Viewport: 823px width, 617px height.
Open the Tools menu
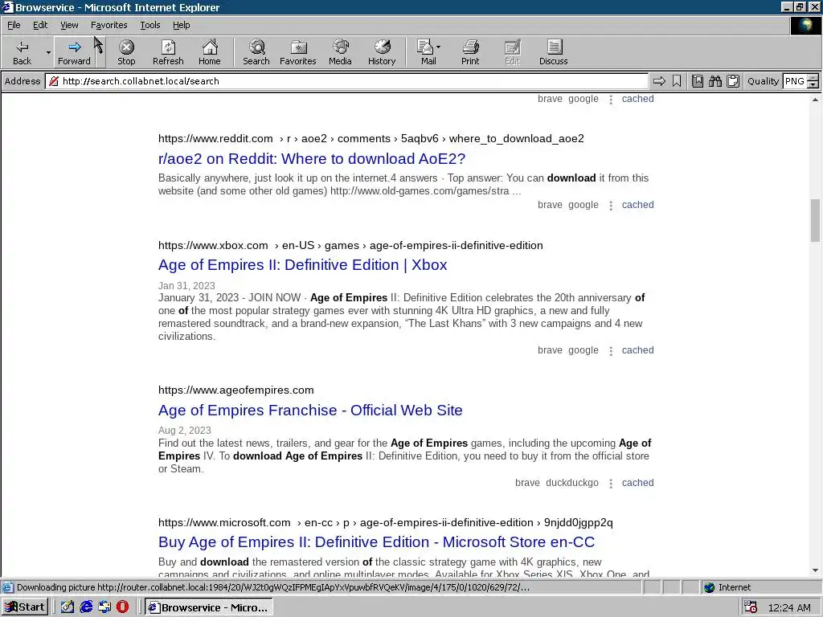pyautogui.click(x=149, y=25)
